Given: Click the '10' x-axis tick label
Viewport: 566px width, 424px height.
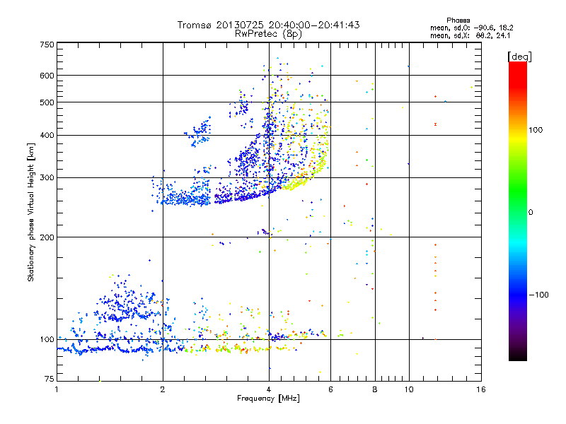Looking at the screenshot, I should 409,389.
